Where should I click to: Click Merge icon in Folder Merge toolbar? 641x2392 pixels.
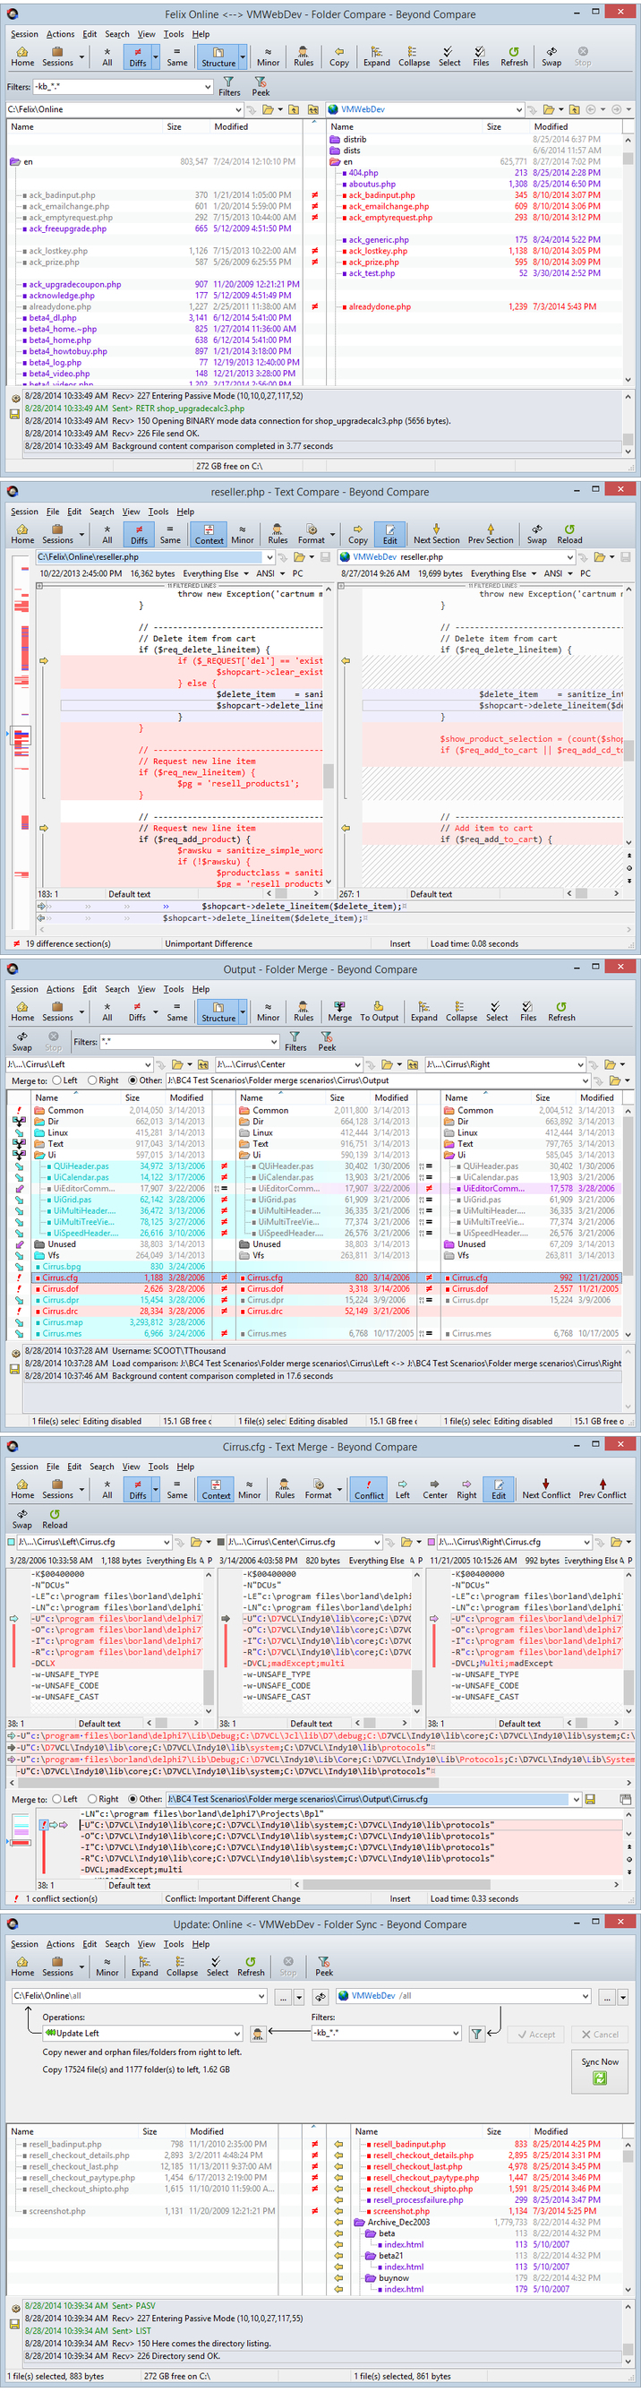tap(339, 1011)
